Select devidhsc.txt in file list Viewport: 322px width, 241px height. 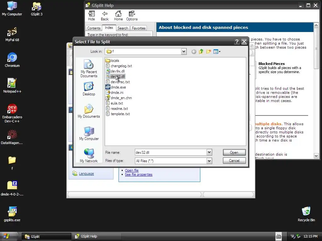coord(118,82)
